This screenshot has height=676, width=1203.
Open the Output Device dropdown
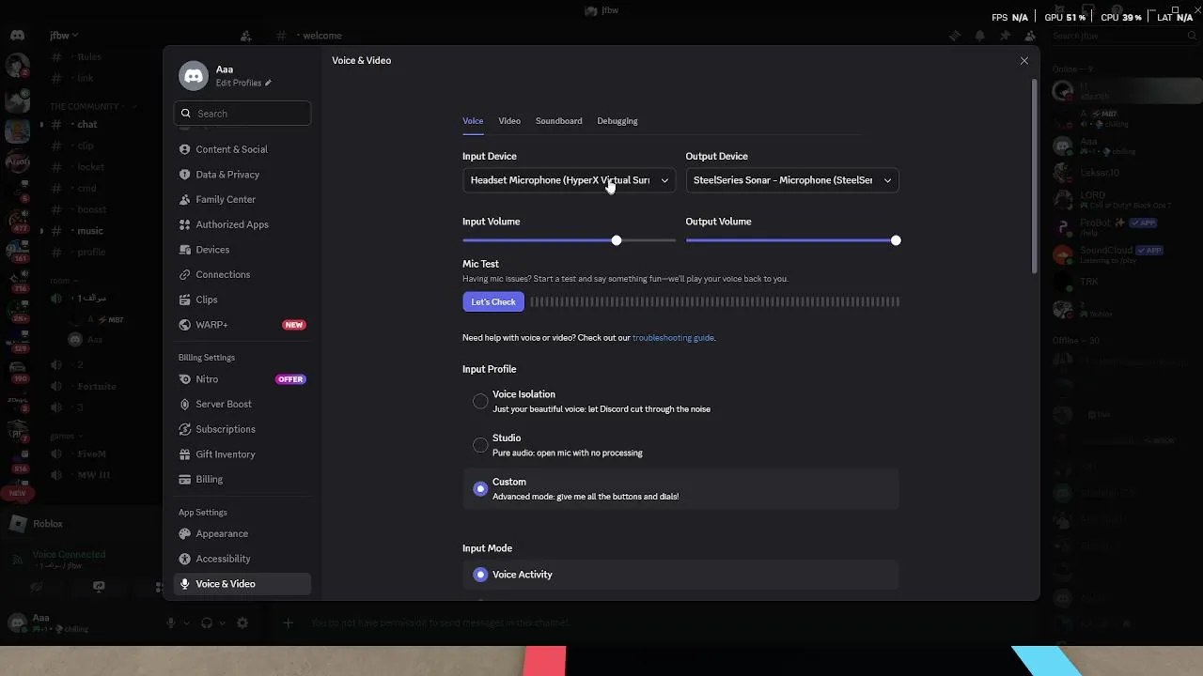pyautogui.click(x=792, y=180)
